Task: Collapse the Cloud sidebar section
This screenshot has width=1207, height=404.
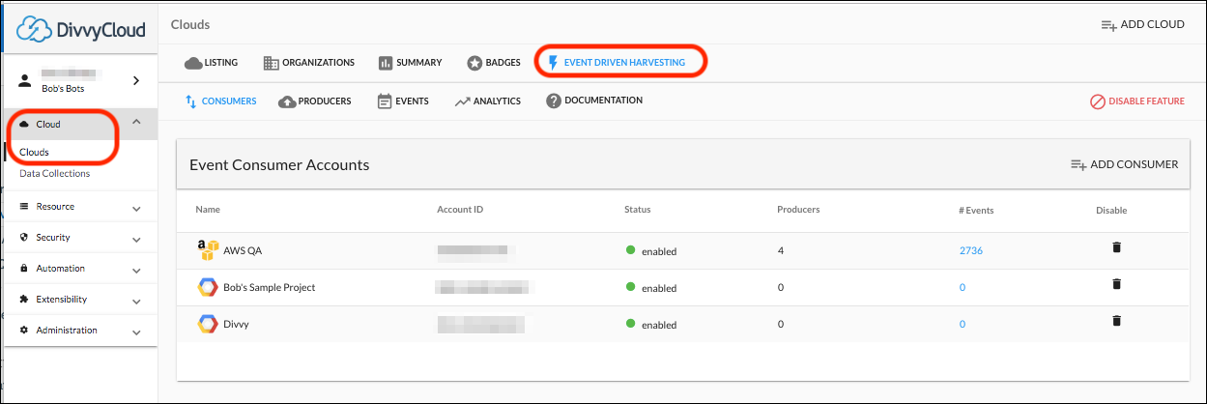Action: [x=136, y=122]
